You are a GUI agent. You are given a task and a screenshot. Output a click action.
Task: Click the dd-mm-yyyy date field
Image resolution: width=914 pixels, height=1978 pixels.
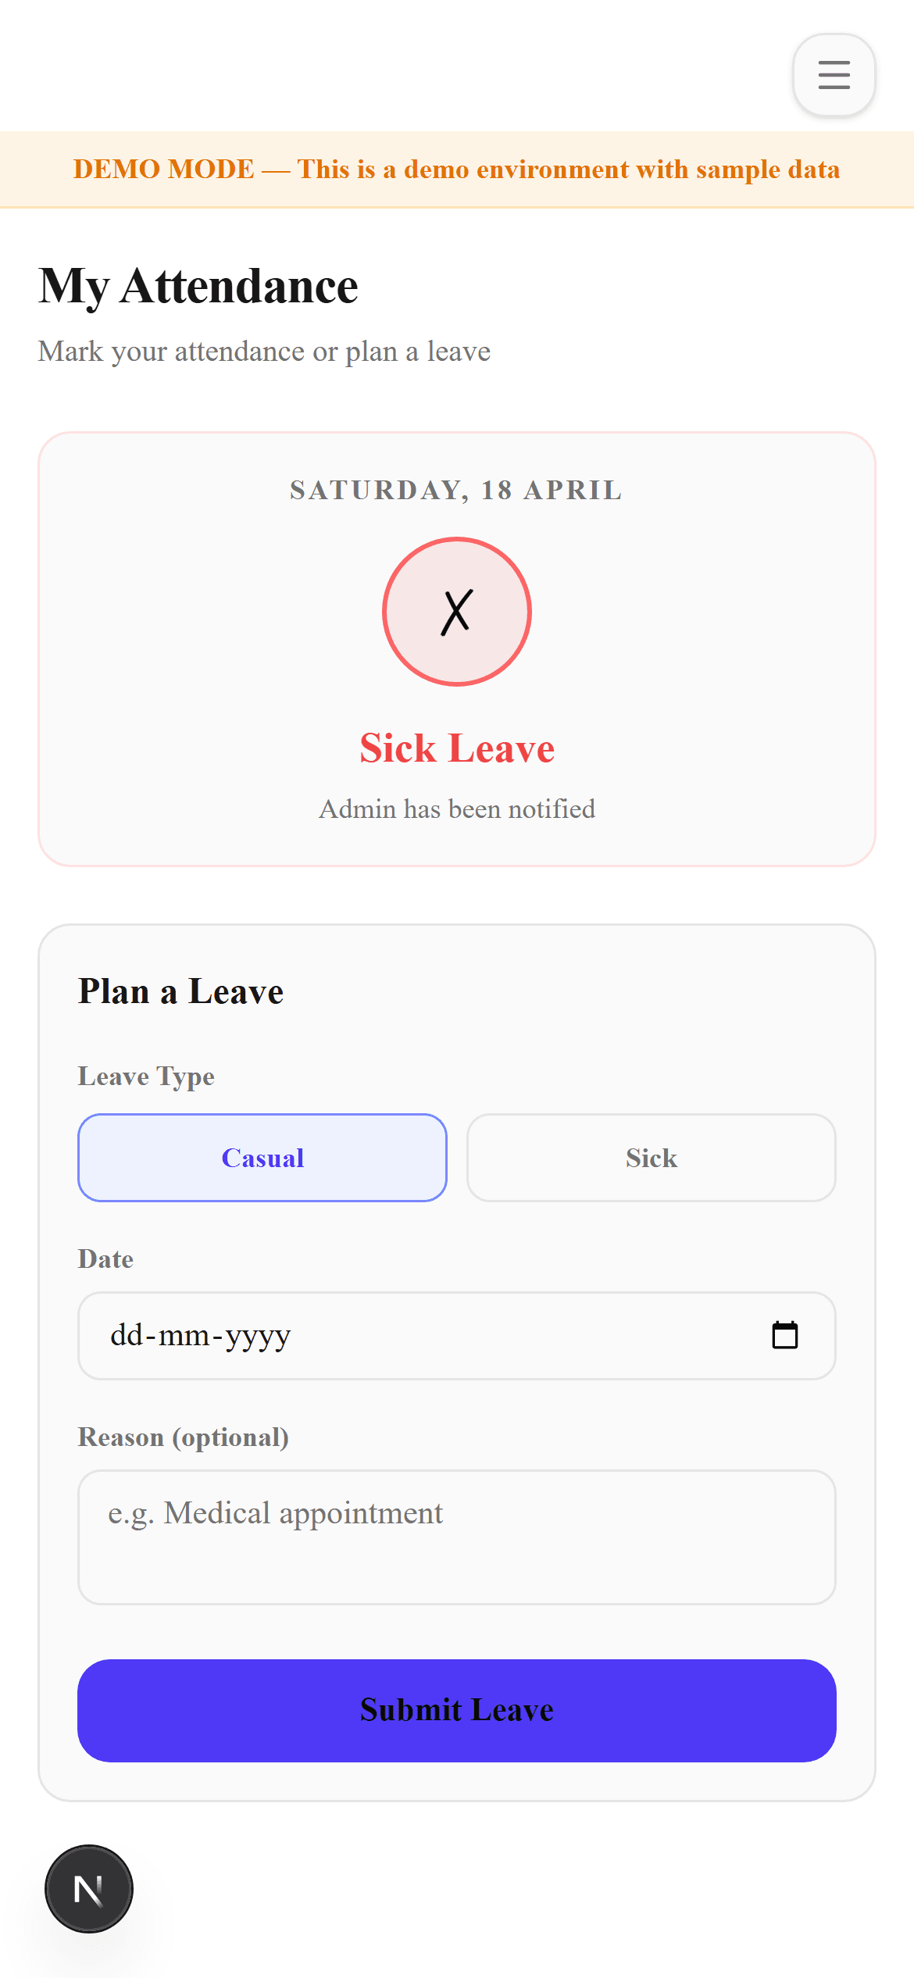[x=312, y=1335]
